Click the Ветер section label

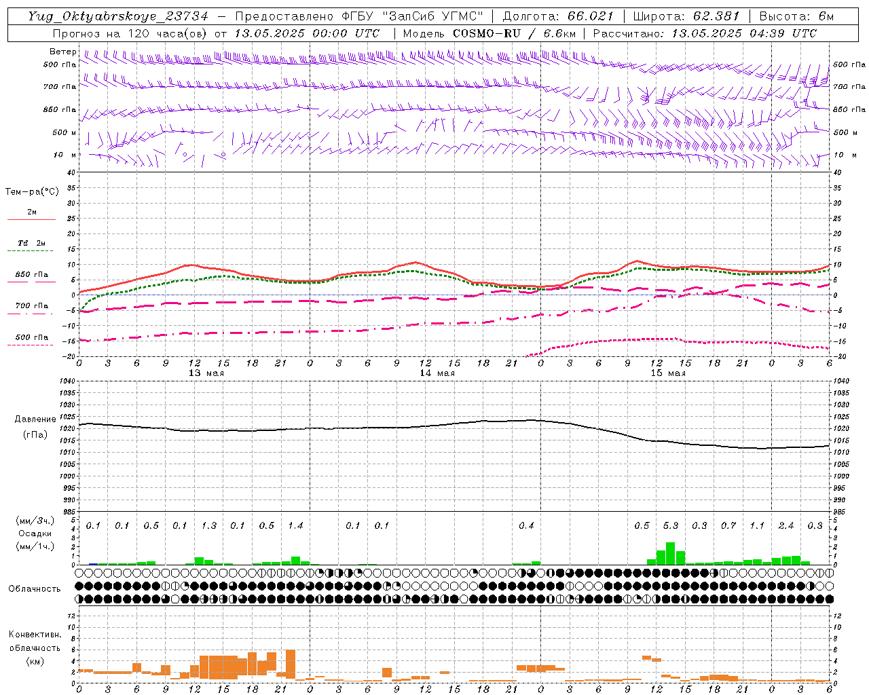[x=62, y=52]
